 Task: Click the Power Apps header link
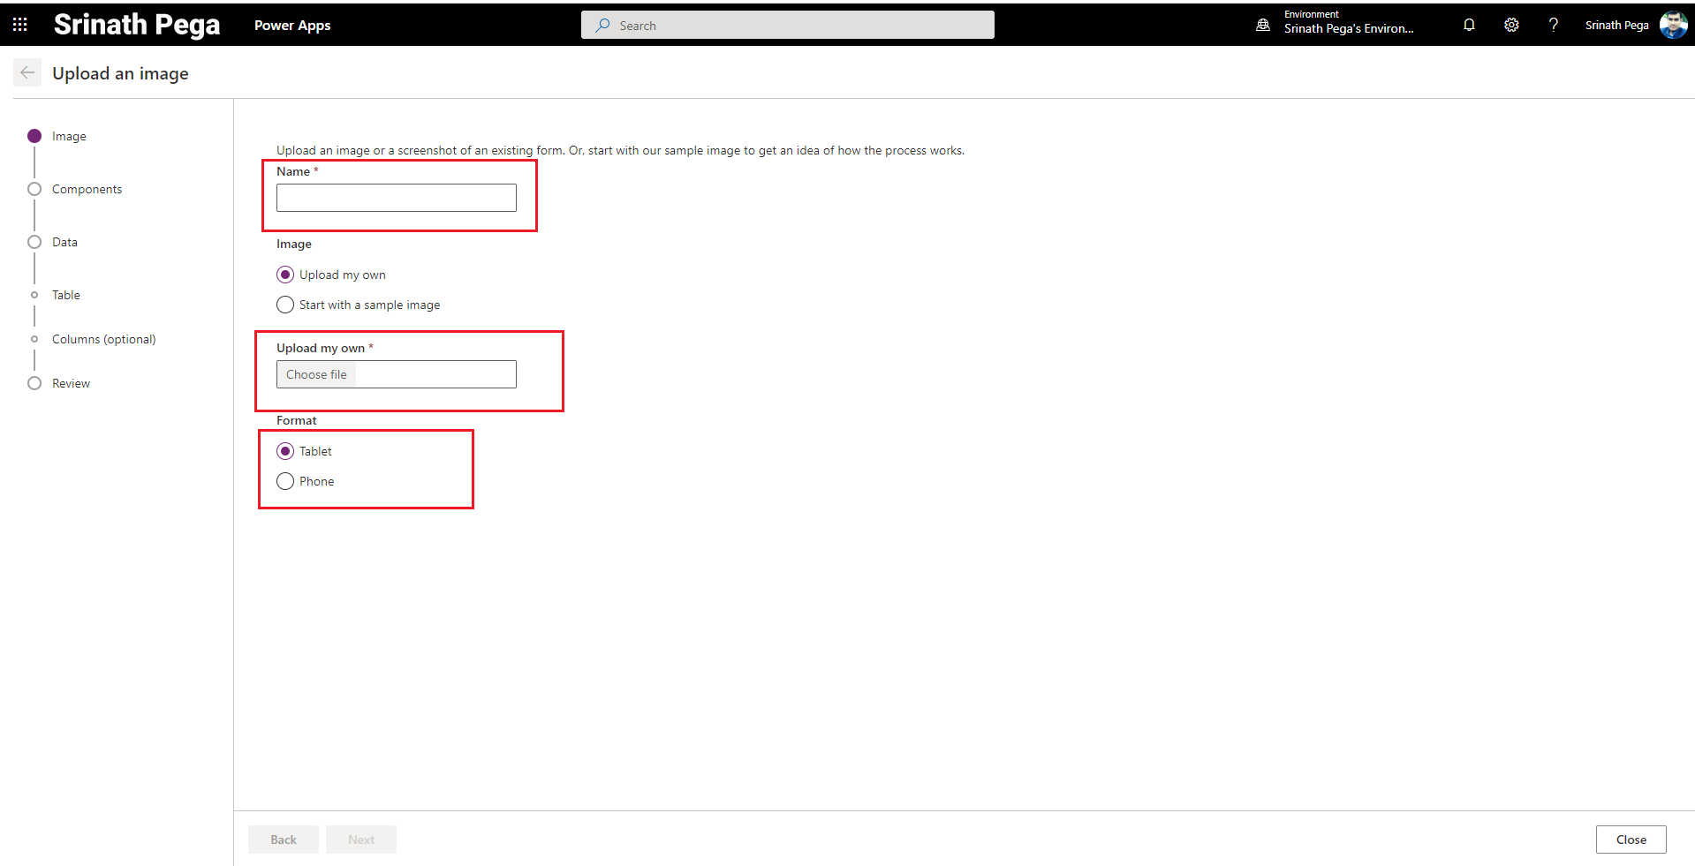click(x=292, y=26)
